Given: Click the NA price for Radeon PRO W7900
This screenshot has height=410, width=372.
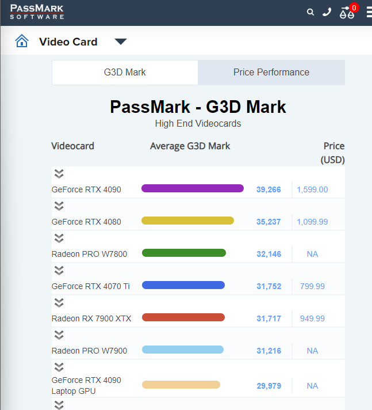Looking at the screenshot, I should (312, 351).
